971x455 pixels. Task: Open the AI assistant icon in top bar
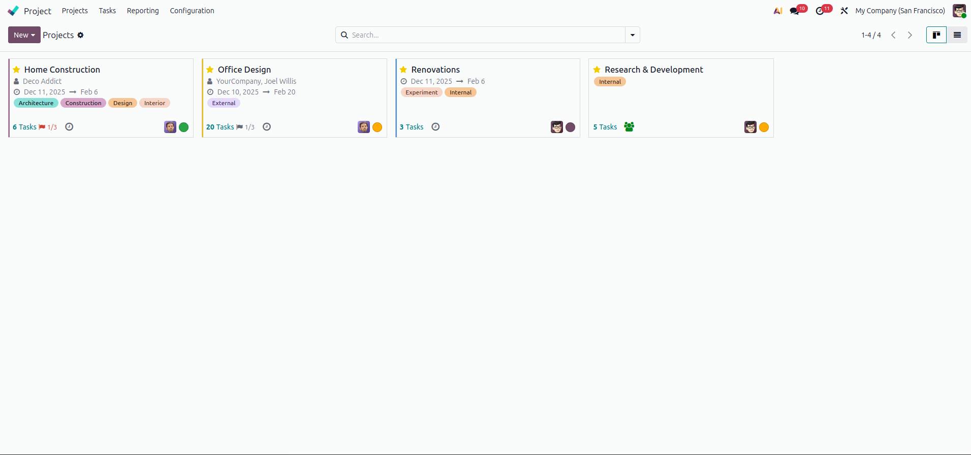tap(778, 11)
